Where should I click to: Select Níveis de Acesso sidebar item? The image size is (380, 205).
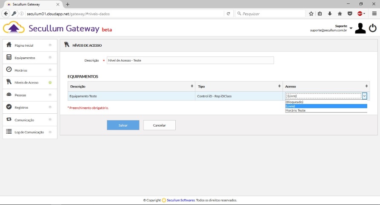coord(26,82)
